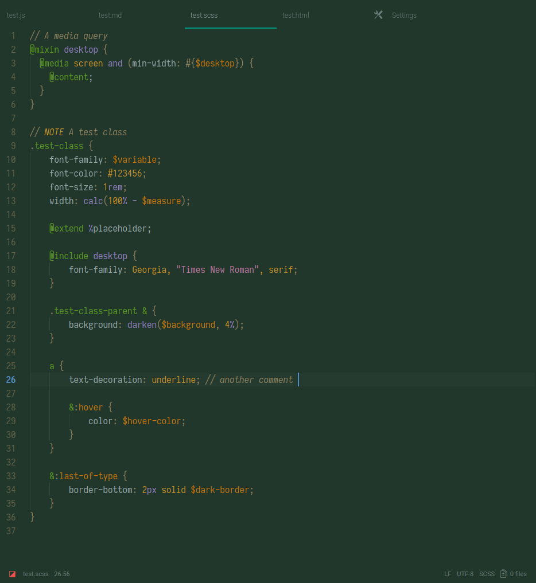Viewport: 536px width, 583px height.
Task: Click the 'border-bottom' property
Action: pyautogui.click(x=100, y=490)
